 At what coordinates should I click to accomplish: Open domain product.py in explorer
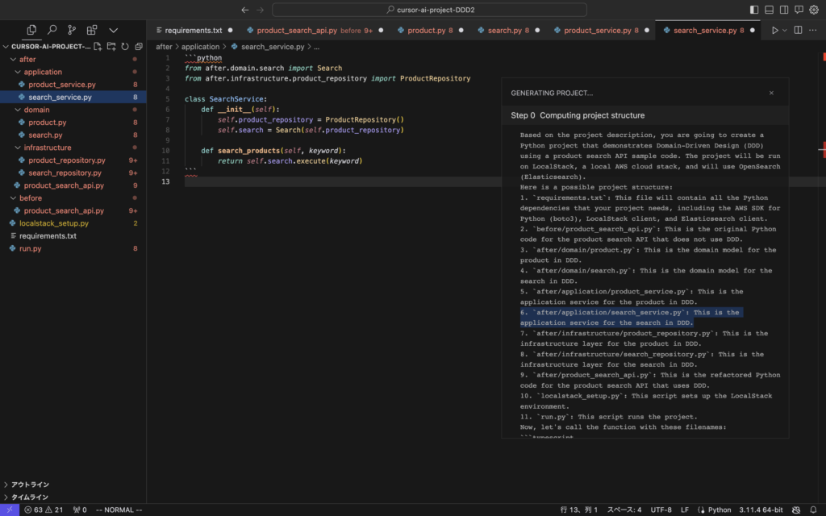[48, 123]
